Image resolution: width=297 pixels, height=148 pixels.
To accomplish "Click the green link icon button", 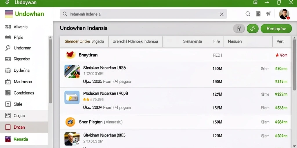I will 253,29.
